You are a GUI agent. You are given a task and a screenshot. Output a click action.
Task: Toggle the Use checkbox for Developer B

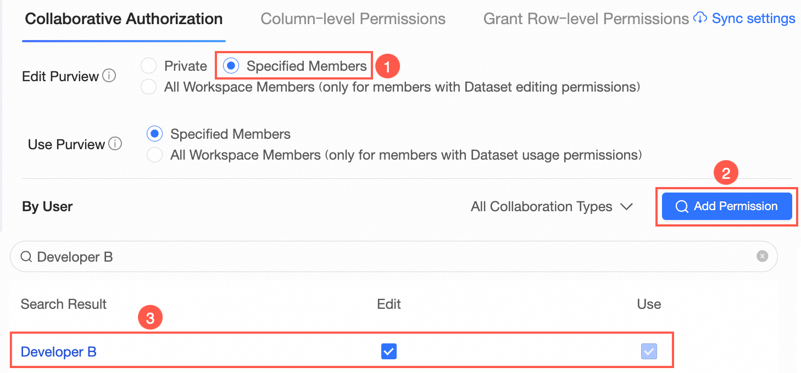point(649,352)
